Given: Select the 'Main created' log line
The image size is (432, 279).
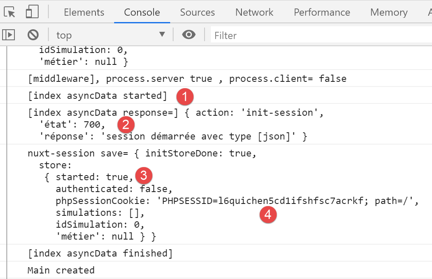Looking at the screenshot, I should point(61,270).
